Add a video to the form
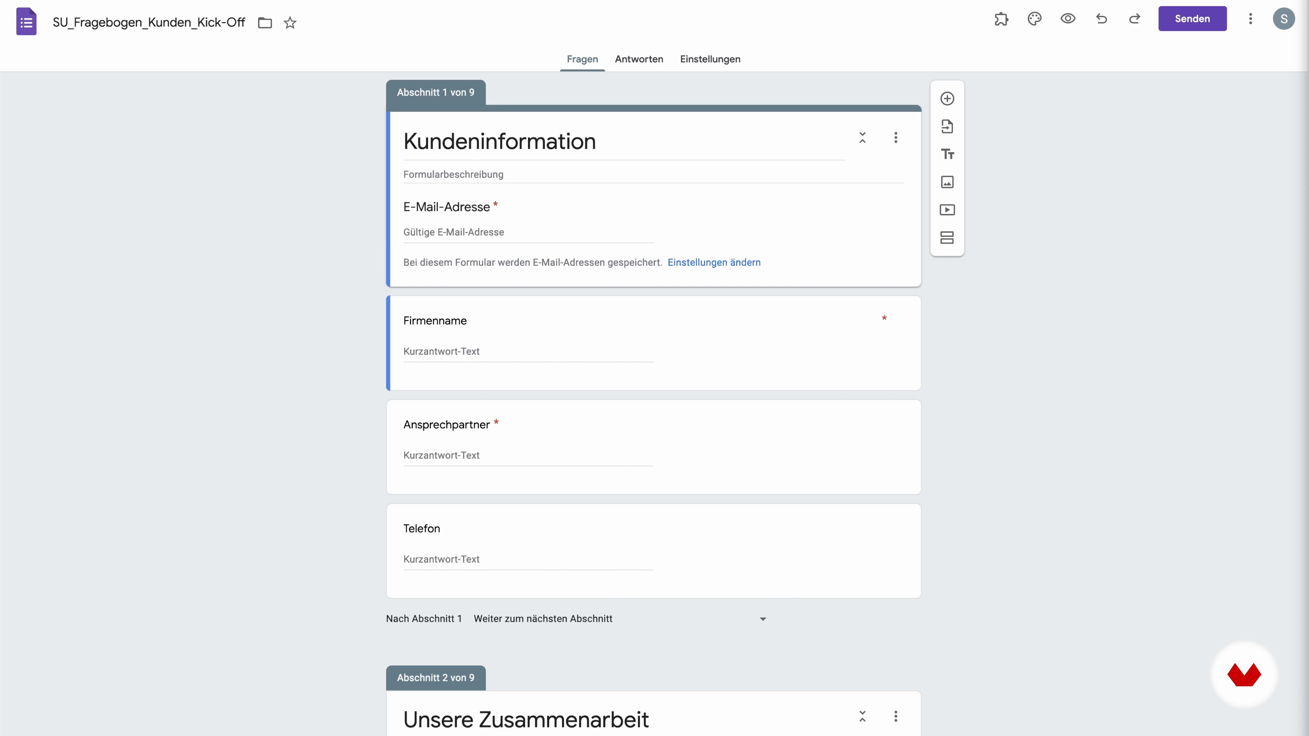Viewport: 1309px width, 736px height. pyautogui.click(x=947, y=210)
